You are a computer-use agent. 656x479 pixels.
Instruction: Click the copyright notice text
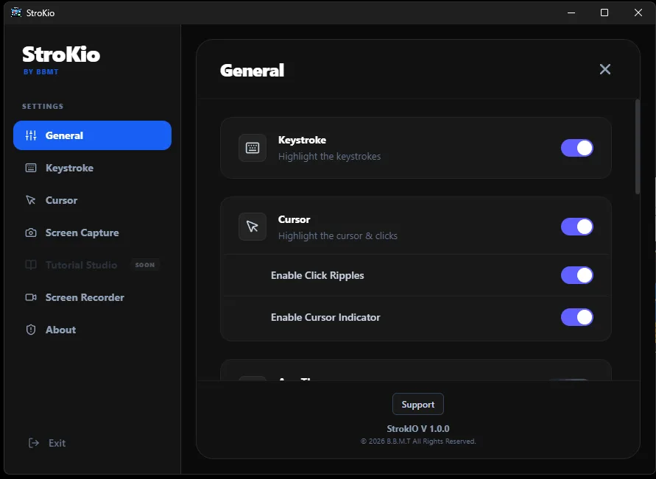pyautogui.click(x=418, y=441)
